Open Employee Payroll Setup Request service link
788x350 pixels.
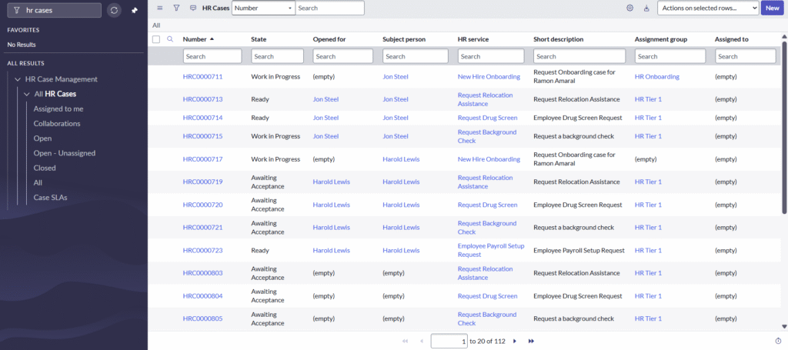pos(491,250)
